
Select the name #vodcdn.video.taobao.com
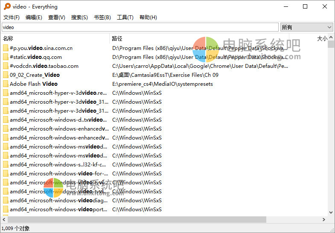44,66
